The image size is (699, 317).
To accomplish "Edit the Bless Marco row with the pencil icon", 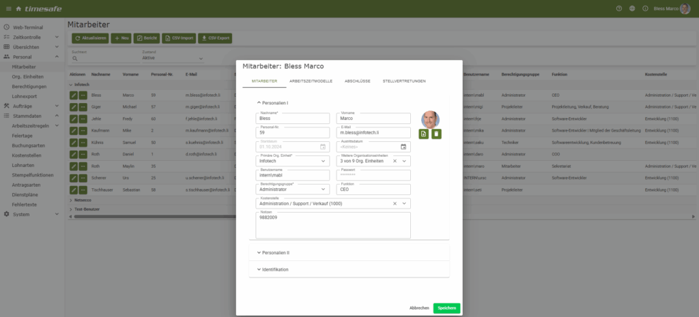I will coord(74,95).
